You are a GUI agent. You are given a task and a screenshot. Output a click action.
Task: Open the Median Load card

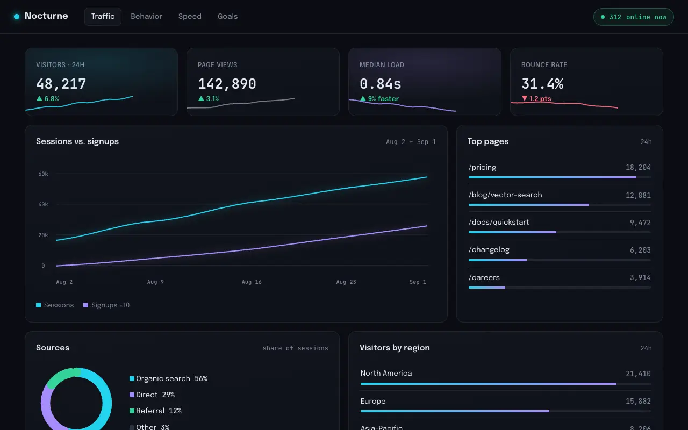coord(425,82)
